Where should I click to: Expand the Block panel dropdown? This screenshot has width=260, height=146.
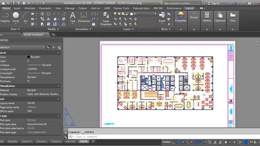point(166,29)
